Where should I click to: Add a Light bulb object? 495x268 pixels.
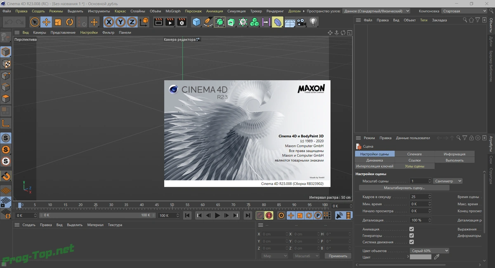click(313, 22)
